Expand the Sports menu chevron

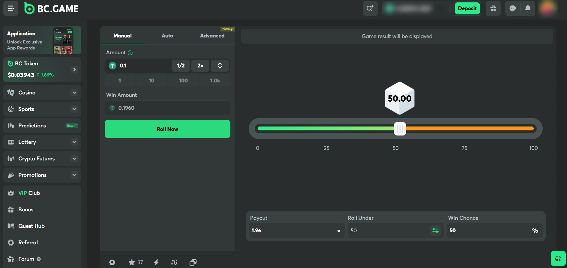(x=74, y=109)
